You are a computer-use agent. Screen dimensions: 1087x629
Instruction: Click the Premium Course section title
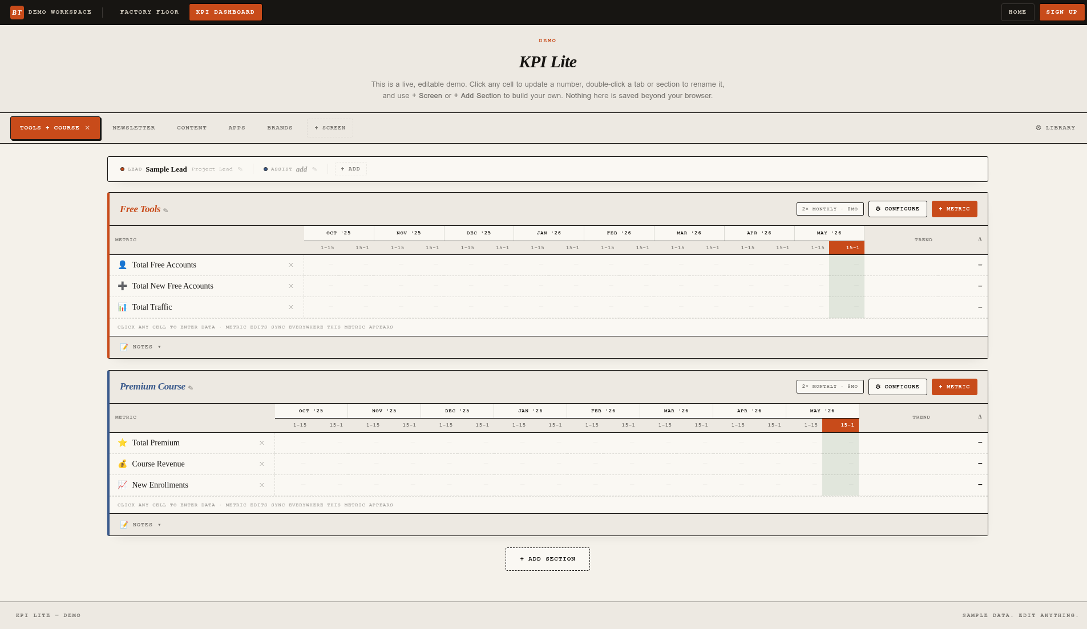(152, 387)
